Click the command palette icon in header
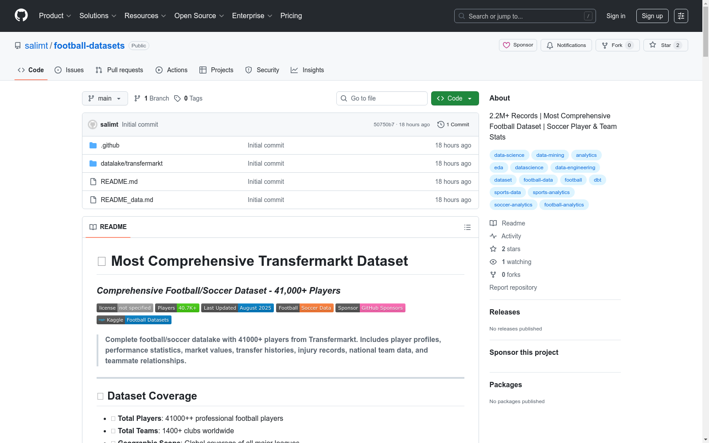709x443 pixels. pyautogui.click(x=681, y=16)
